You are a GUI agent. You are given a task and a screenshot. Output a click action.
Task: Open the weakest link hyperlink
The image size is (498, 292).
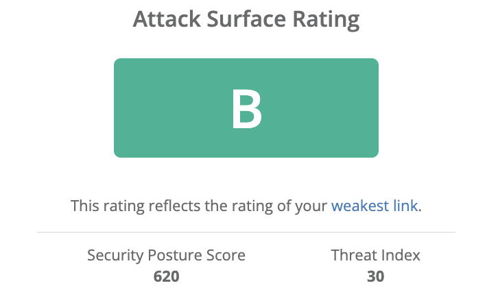[374, 206]
